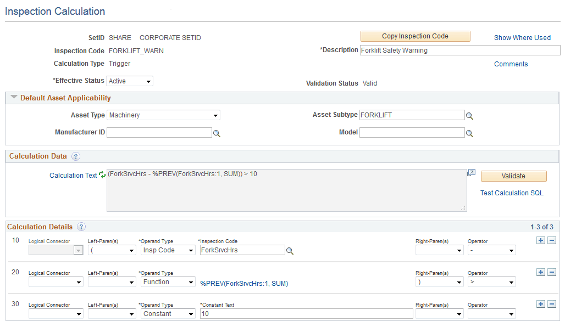
Task: Edit the Constant Text field containing 10
Action: 306,313
